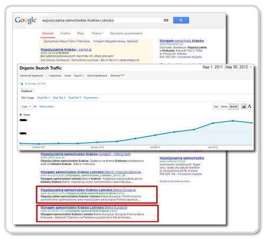Expand the Więcej search menu
Viewport: 264px width, 239px height.
97,33
